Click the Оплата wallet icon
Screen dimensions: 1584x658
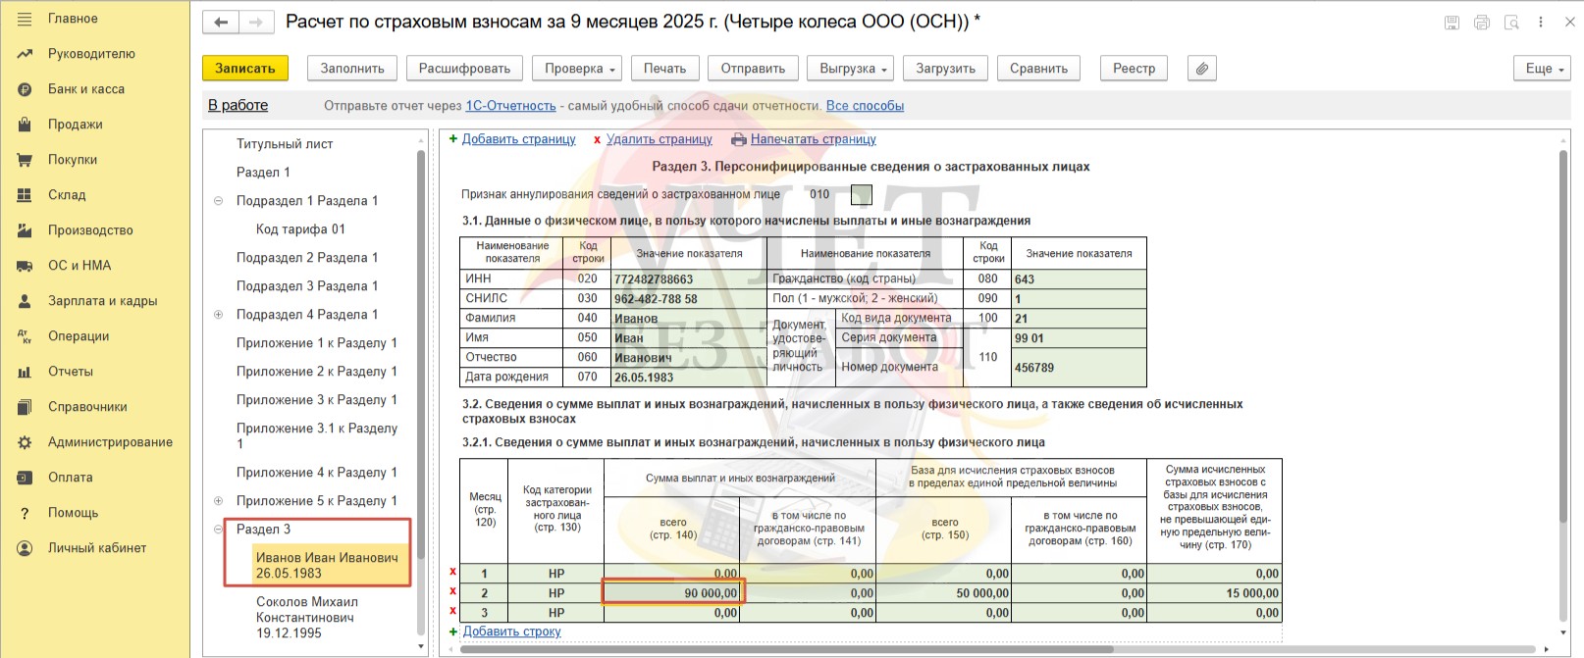[25, 478]
